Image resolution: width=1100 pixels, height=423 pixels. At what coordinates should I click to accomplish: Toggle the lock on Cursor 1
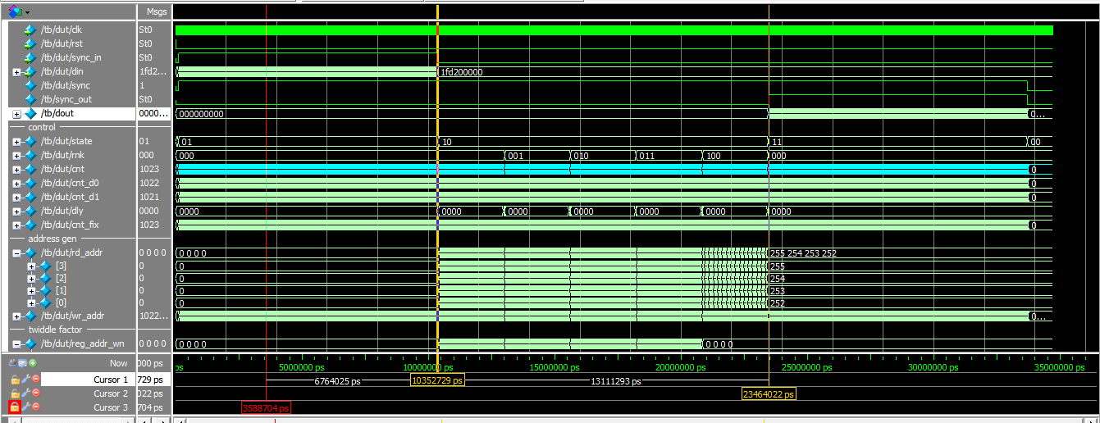pos(15,380)
